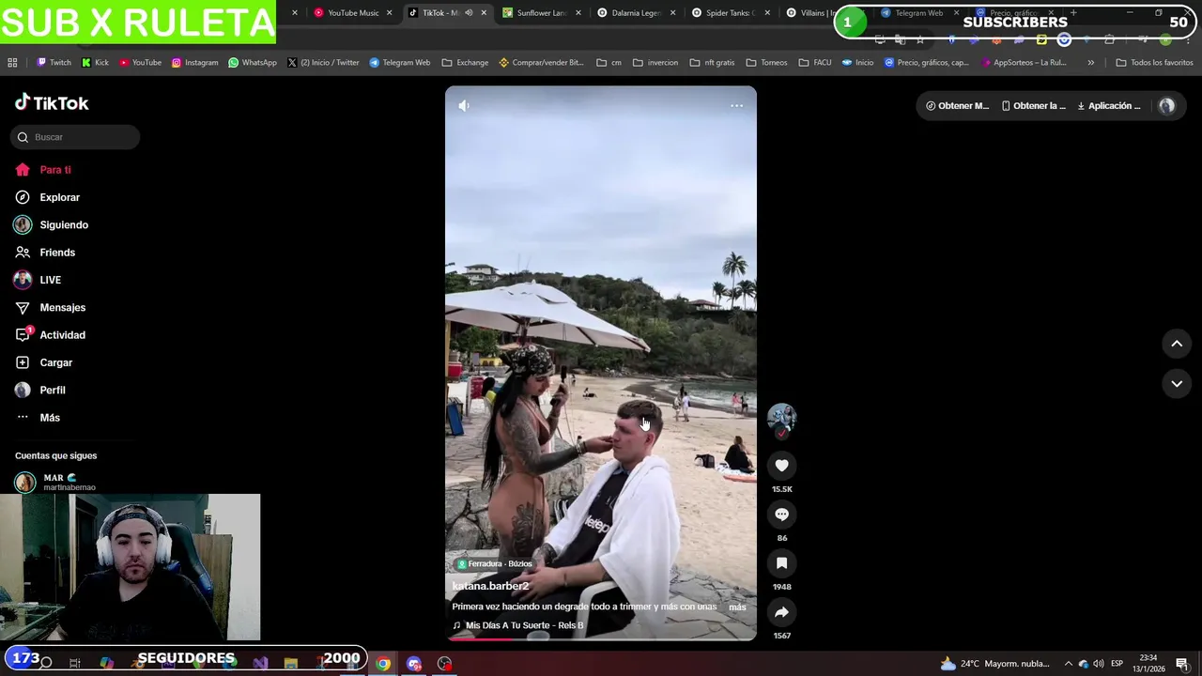Open comments with the speech bubble icon
This screenshot has height=676, width=1202.
tap(781, 515)
